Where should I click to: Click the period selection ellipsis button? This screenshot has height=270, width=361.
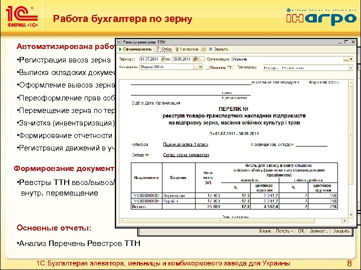tap(202, 59)
